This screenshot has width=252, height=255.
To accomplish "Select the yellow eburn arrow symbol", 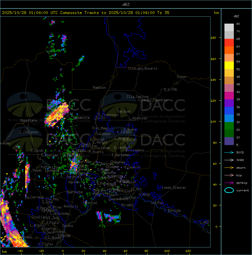I will point(229,168).
